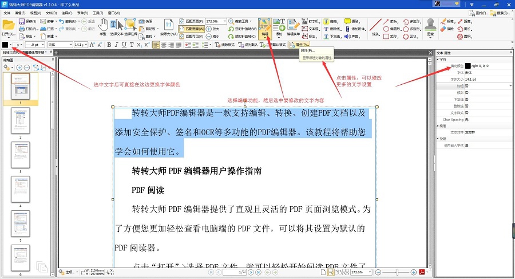Click the Zoom Out (缩小) minus icon
This screenshot has height=279, width=515.
point(208,36)
